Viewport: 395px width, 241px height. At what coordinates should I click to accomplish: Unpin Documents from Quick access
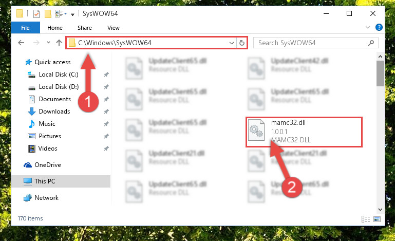106,99
